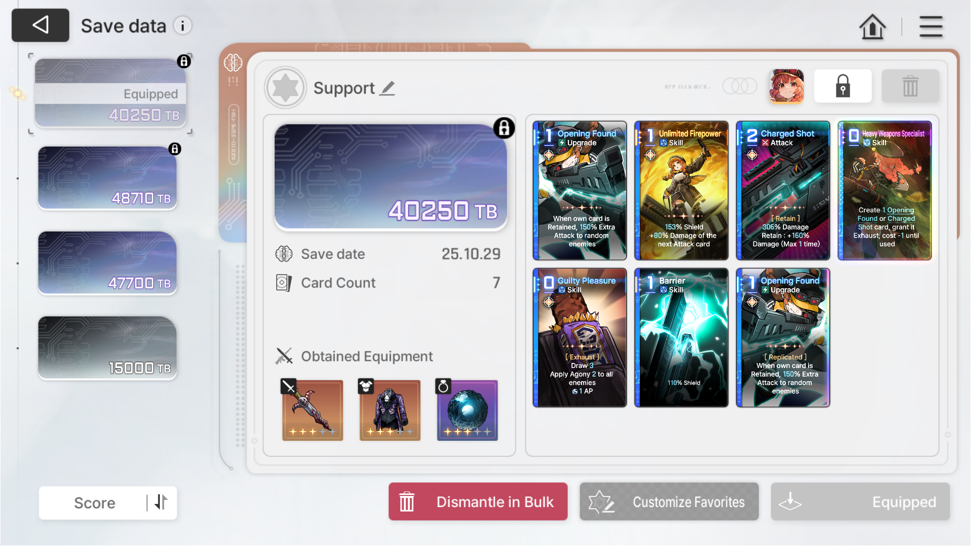The width and height of the screenshot is (972, 551).
Task: Select the red-haired character portrait
Action: click(x=786, y=86)
